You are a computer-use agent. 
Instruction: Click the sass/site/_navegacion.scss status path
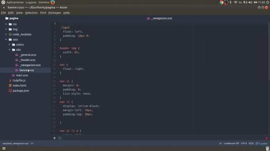point(16,143)
